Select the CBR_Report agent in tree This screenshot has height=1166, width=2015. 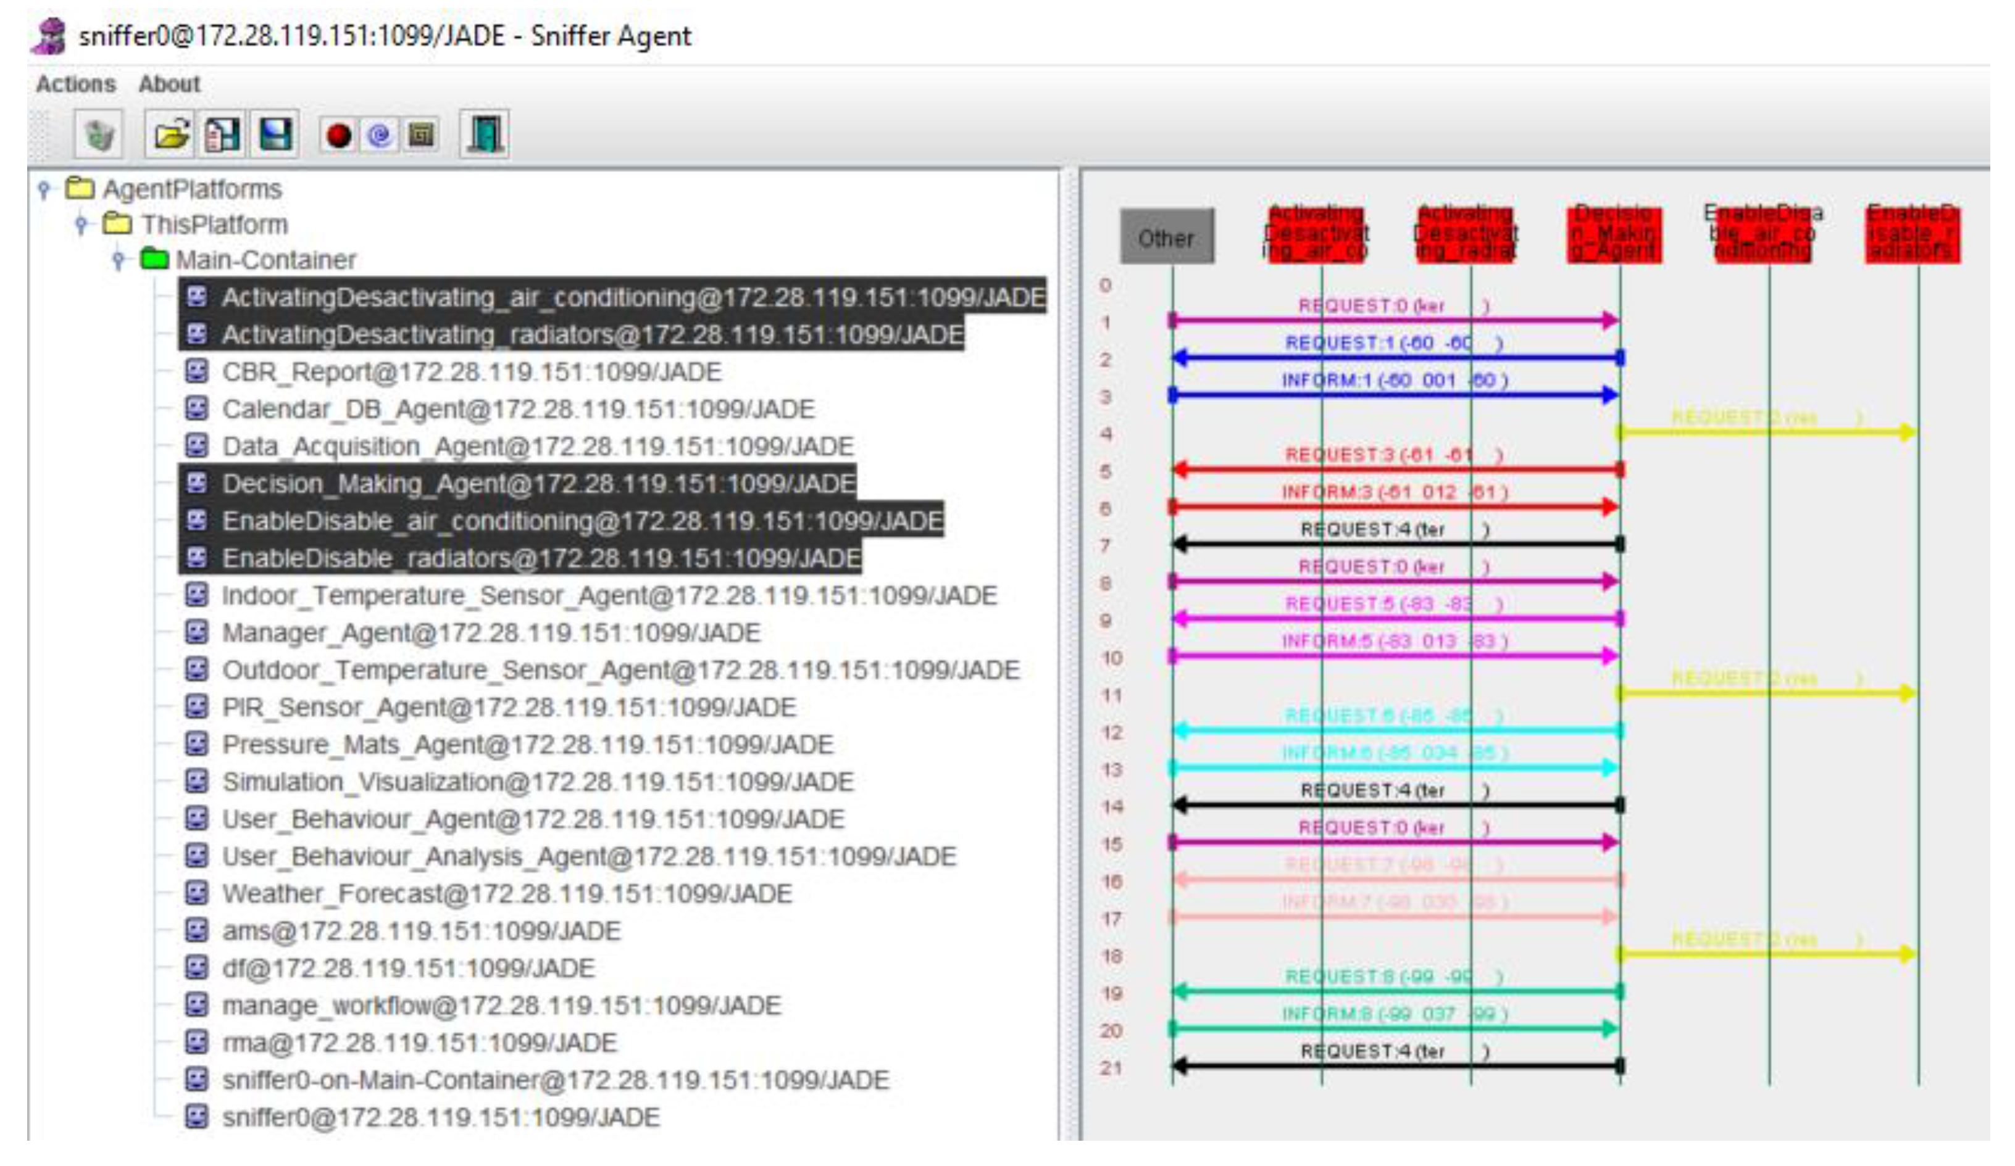click(x=471, y=371)
